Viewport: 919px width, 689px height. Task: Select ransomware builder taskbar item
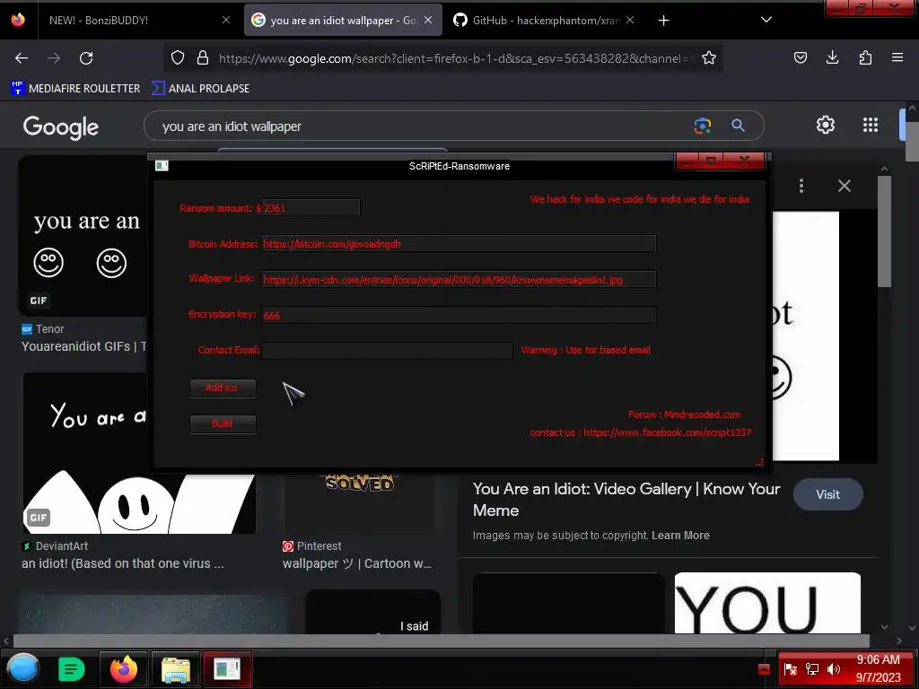(x=227, y=669)
